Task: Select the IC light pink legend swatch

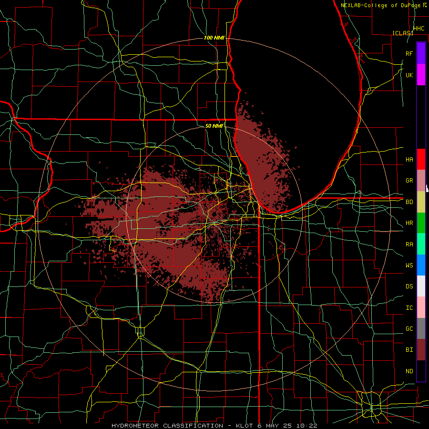Action: point(421,307)
